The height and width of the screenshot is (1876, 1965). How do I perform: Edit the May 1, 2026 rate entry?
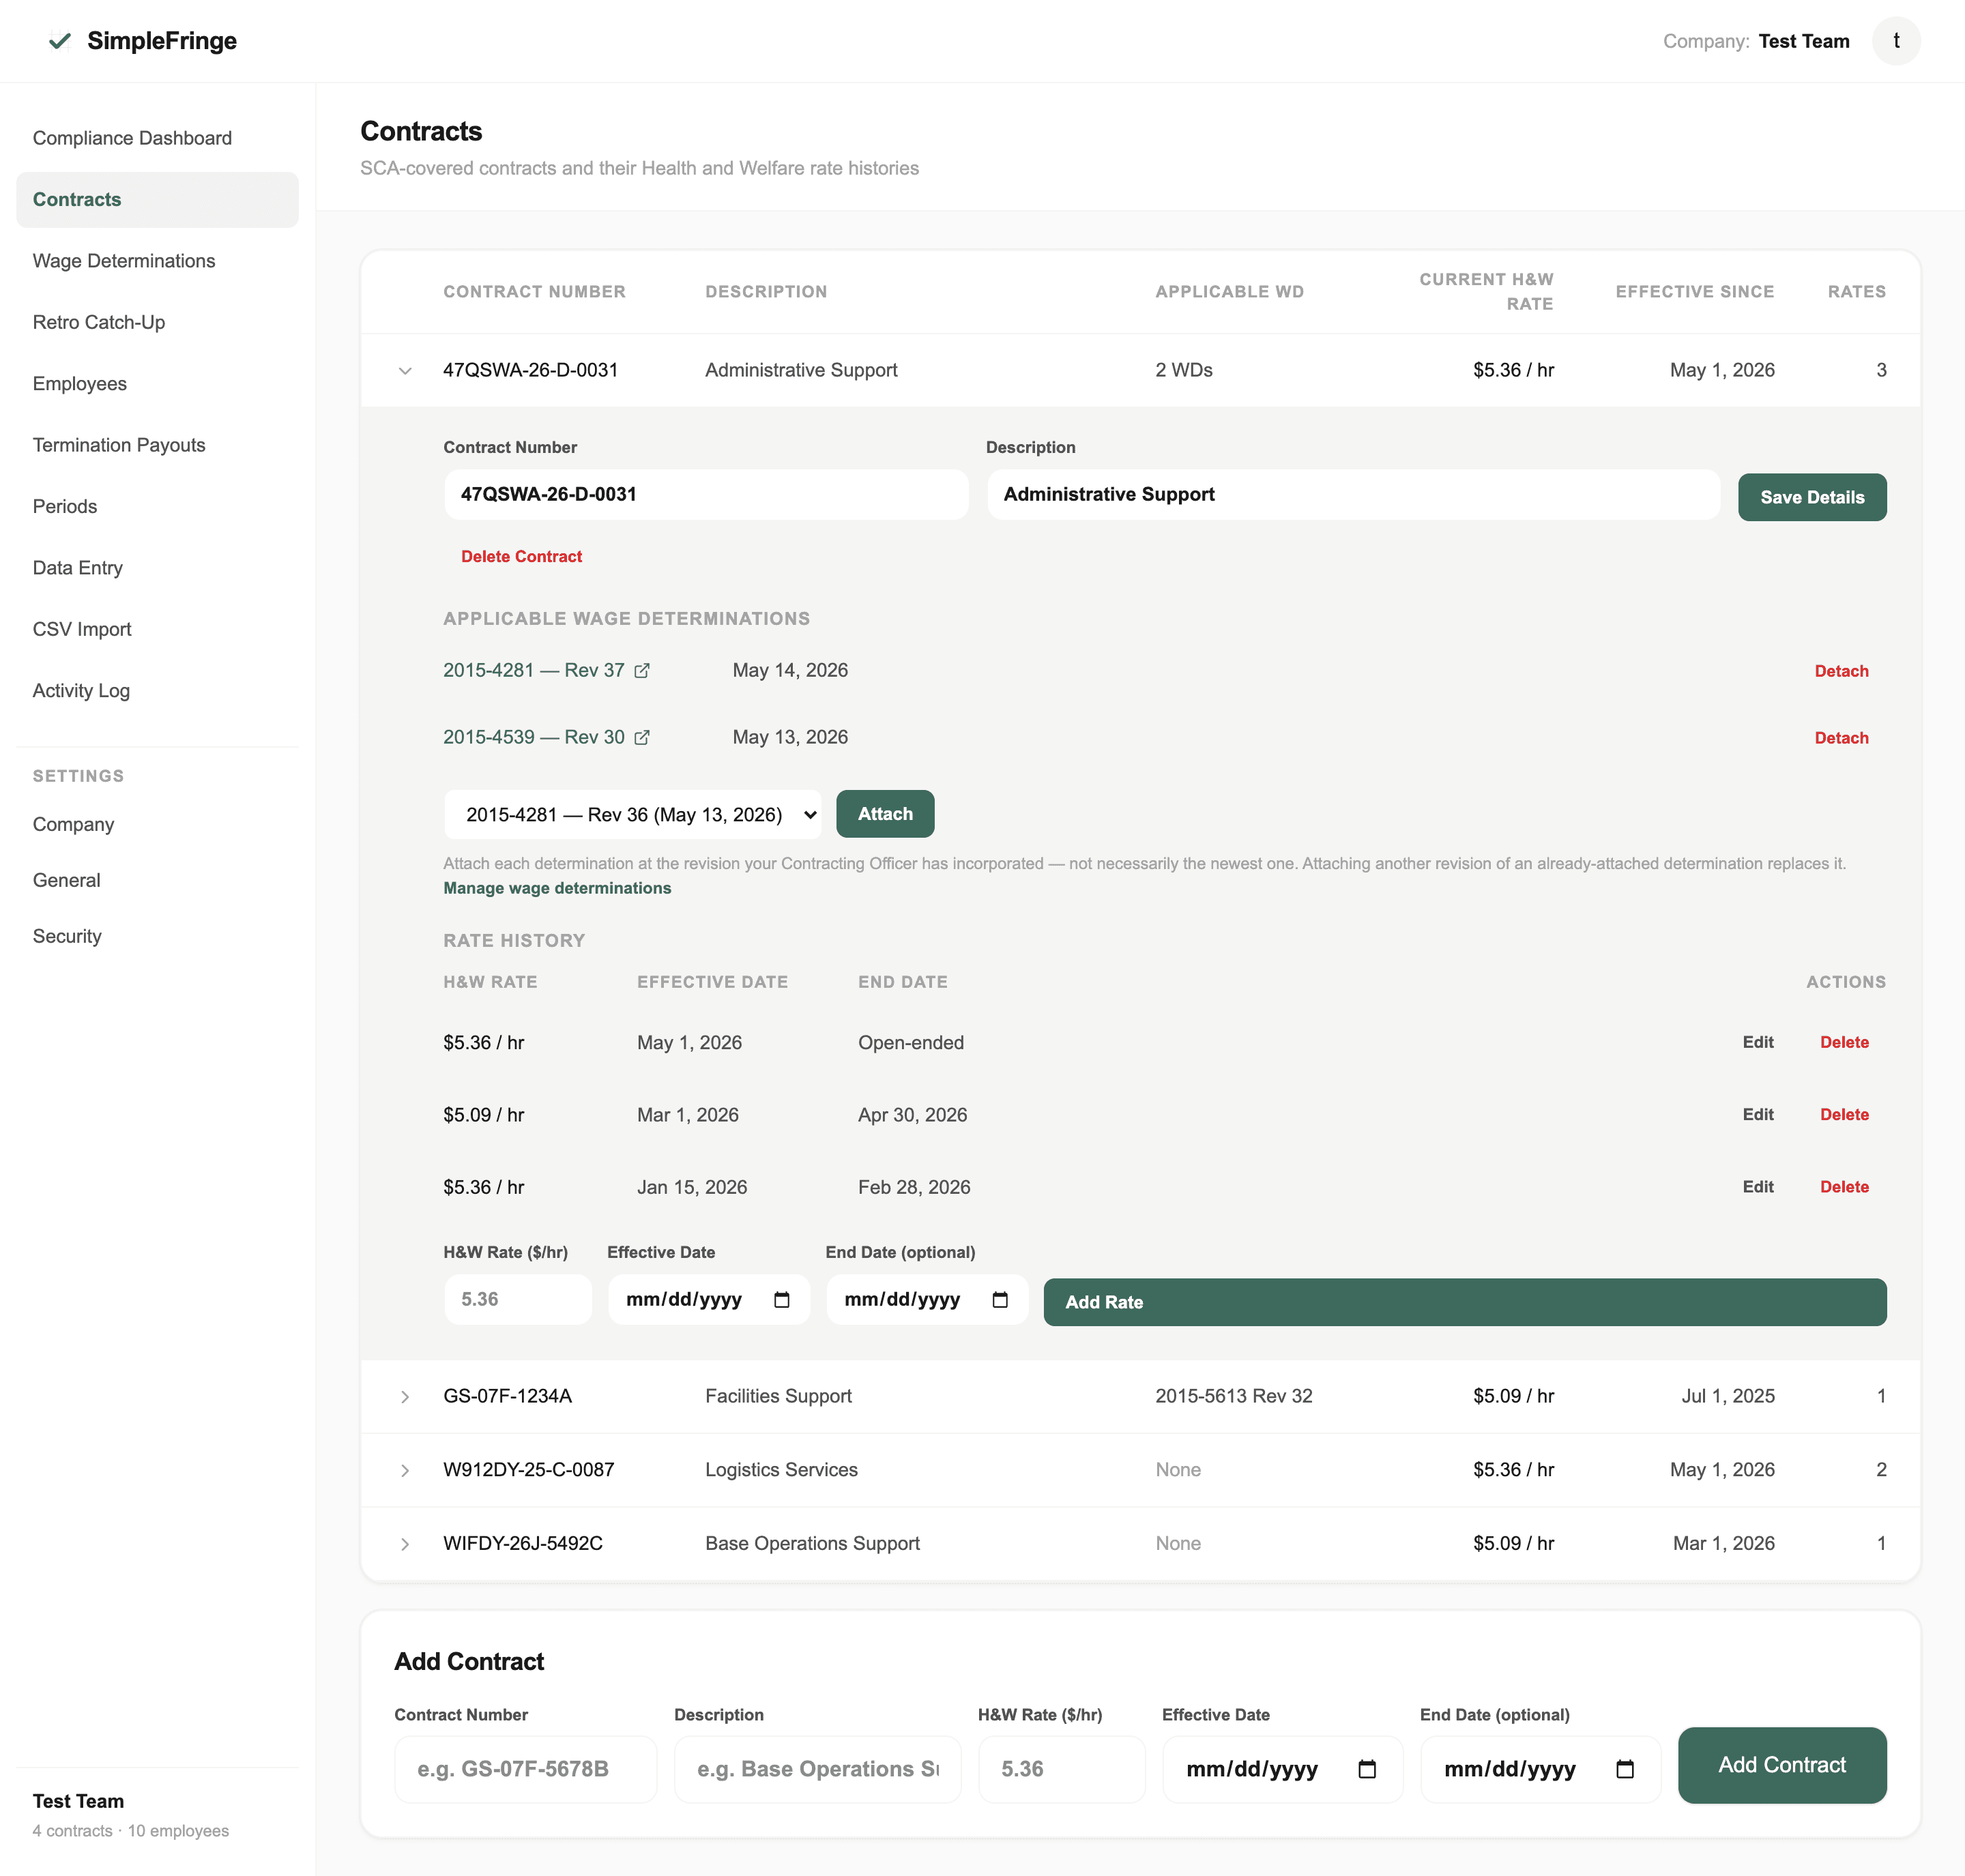tap(1758, 1042)
